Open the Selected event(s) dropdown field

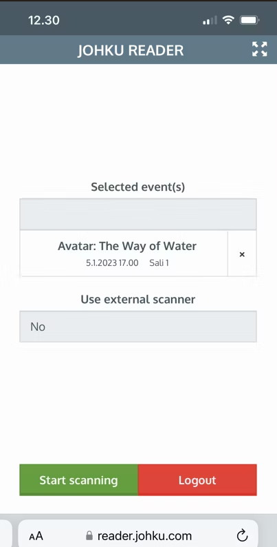[138, 214]
